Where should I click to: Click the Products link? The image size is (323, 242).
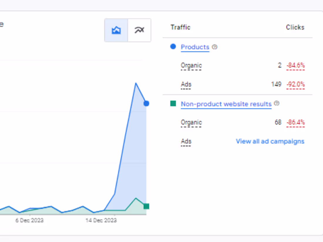pos(195,47)
